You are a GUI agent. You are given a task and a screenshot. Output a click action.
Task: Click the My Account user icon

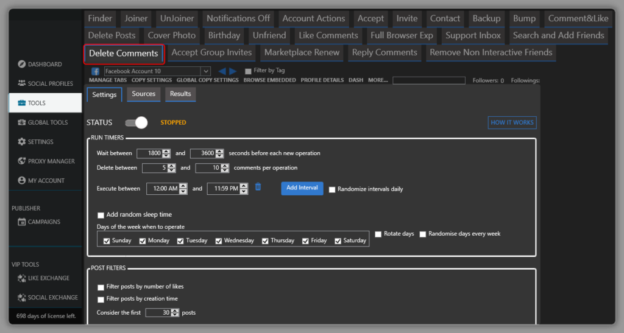coord(21,180)
